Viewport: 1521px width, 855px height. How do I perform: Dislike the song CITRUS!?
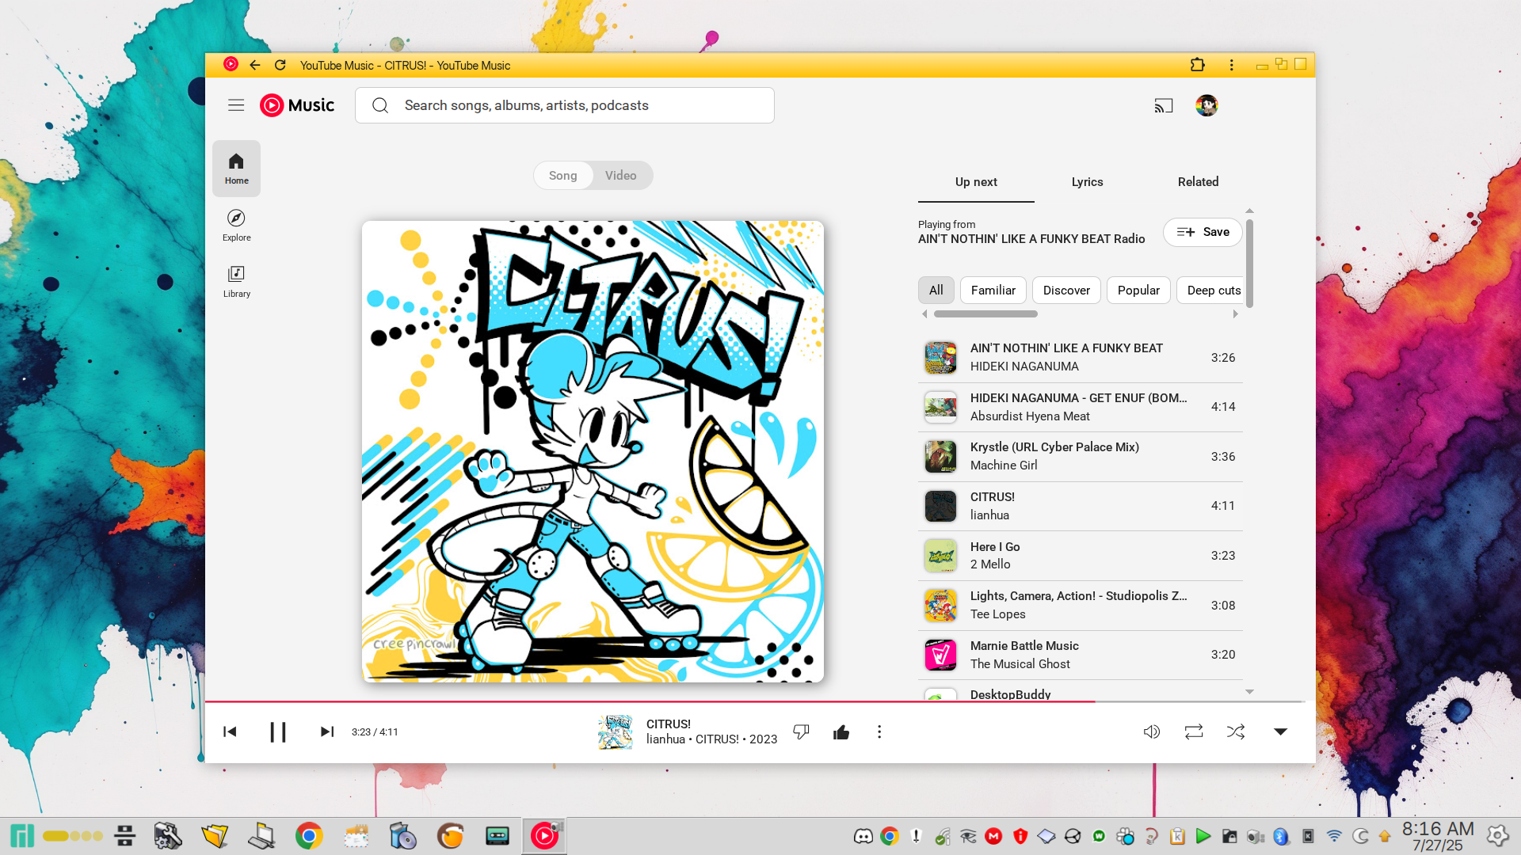[x=801, y=731]
